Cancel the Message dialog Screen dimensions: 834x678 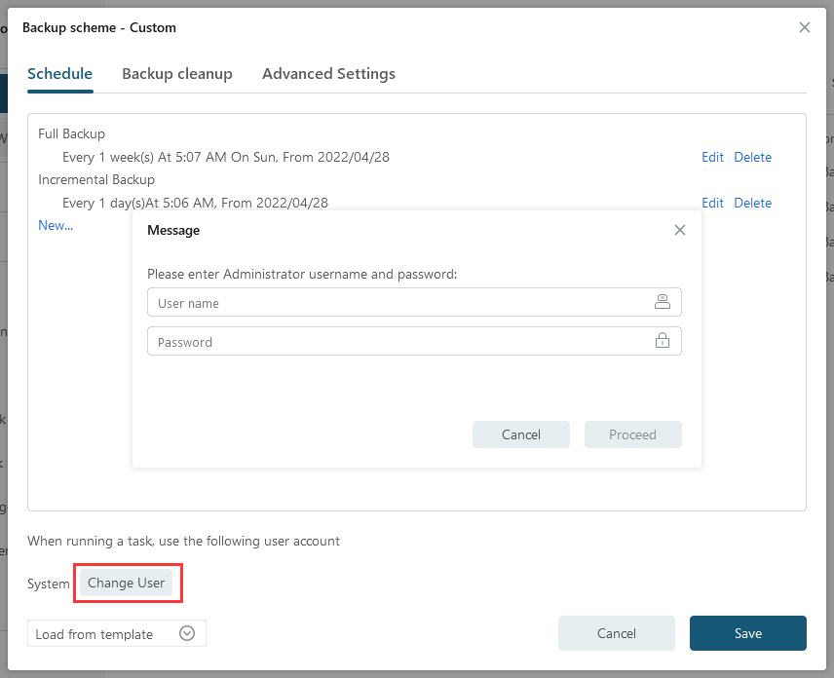point(521,434)
